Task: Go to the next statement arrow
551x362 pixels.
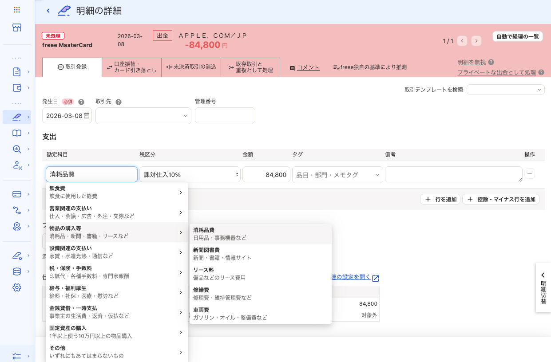Action: [x=476, y=41]
